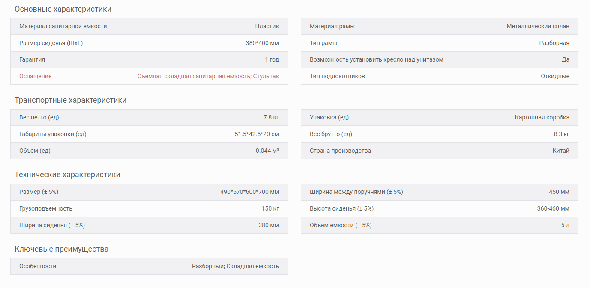Click the Материал санитарной ёмкости label
Viewport: 590px width, 288px height.
(63, 26)
